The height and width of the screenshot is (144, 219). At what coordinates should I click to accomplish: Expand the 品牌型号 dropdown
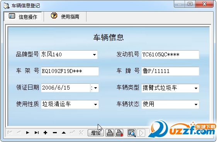[94, 54]
